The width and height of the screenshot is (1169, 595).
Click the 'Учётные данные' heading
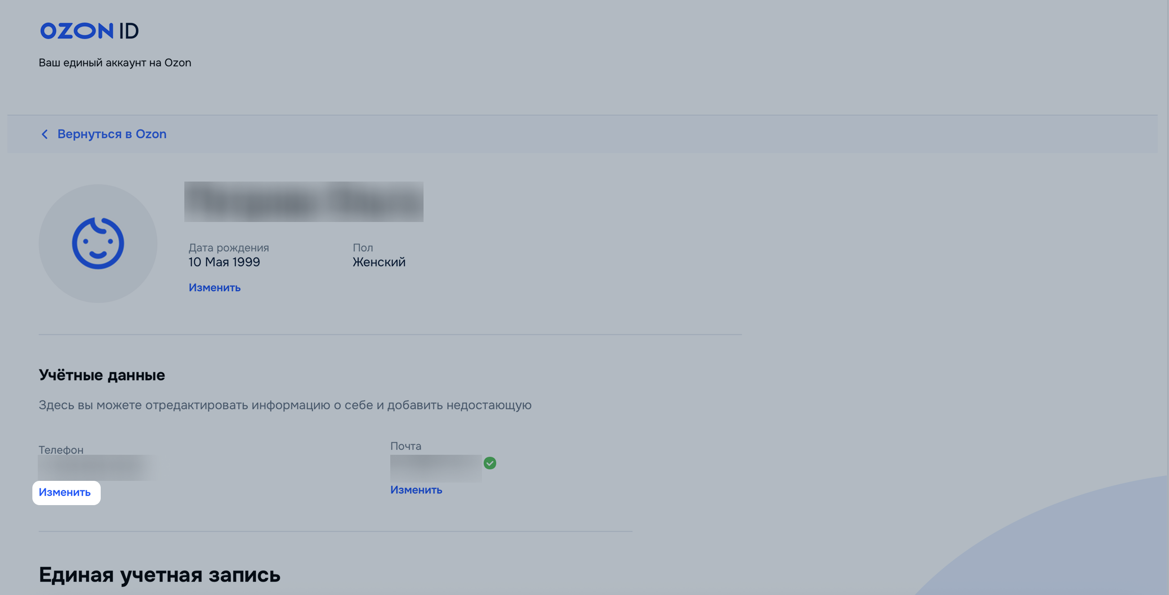point(102,375)
